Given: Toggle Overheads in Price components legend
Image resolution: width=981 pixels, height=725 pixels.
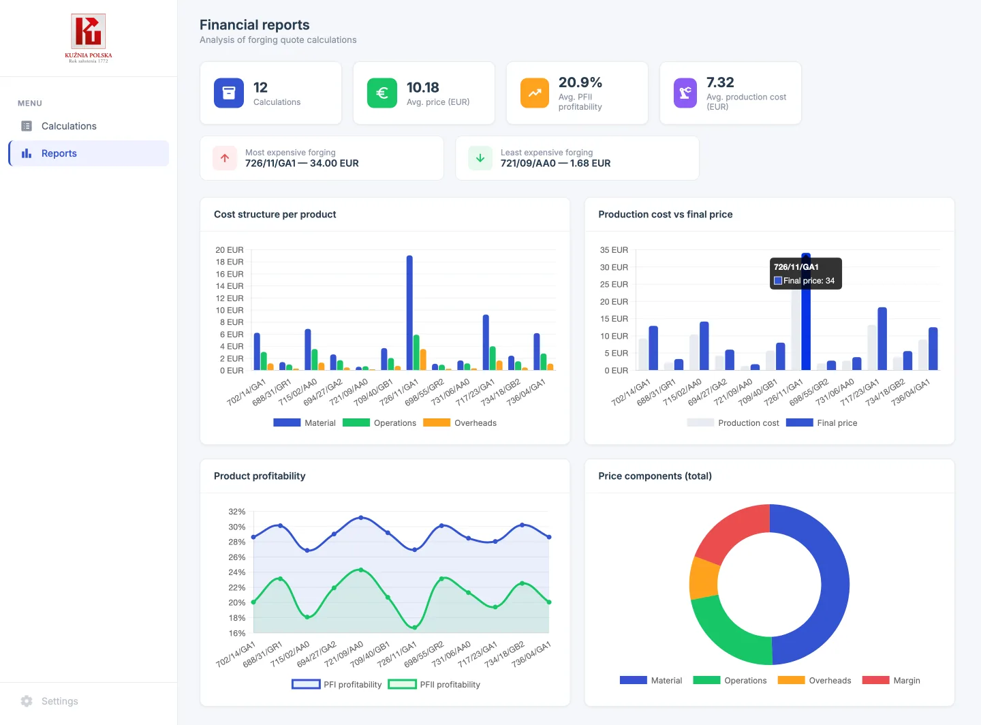Looking at the screenshot, I should click(x=814, y=680).
